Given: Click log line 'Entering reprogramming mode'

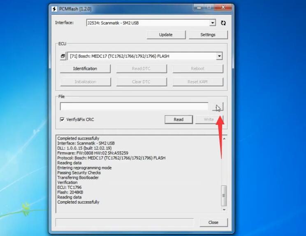Looking at the screenshot, I should [84, 168].
